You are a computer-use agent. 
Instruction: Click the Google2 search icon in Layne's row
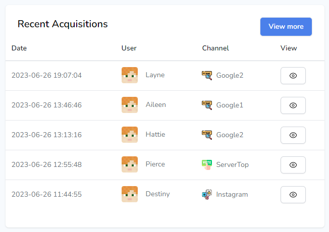point(207,76)
